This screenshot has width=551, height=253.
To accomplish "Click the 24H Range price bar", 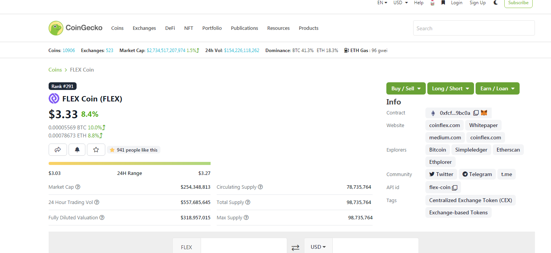I will [129, 163].
